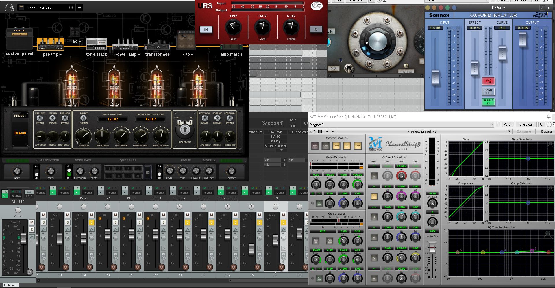Go to next ChannelStrip preset arrow
This screenshot has height=288, width=555.
(x=333, y=131)
